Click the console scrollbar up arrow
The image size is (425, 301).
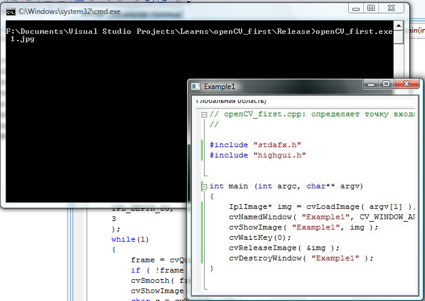398,25
